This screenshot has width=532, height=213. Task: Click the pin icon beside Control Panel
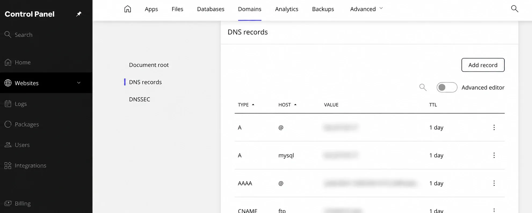(x=79, y=14)
